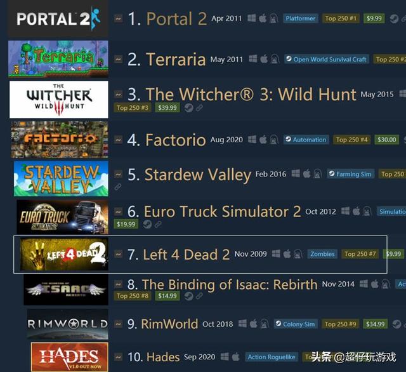Click the Steam icon under Binding of Isaac
The width and height of the screenshot is (406, 372).
(x=188, y=296)
